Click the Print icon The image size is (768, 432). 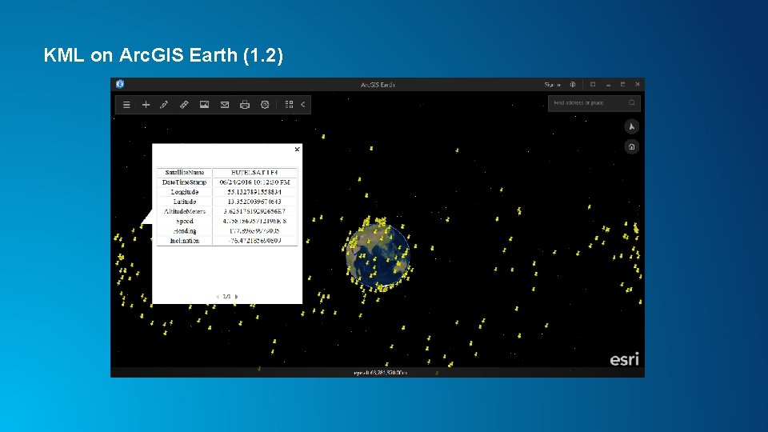pyautogui.click(x=245, y=104)
